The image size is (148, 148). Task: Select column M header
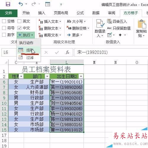pos(94,62)
